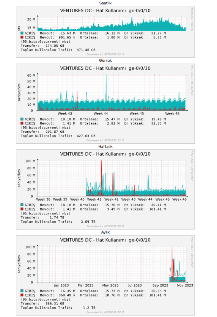The image size is (217, 317).
Task: Click the 'Sep 2023' axis label
Action: (x=160, y=285)
